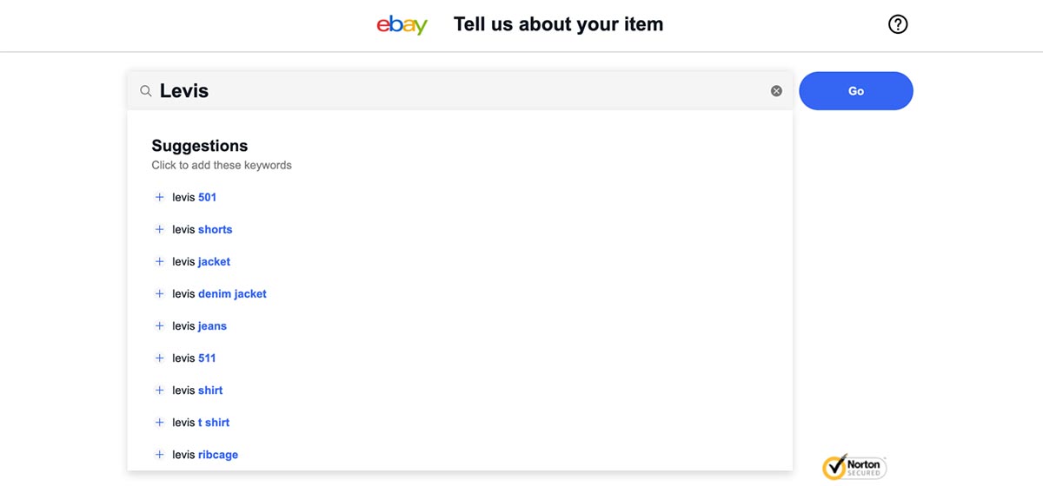Open the help question mark icon
The width and height of the screenshot is (1043, 486).
click(898, 24)
